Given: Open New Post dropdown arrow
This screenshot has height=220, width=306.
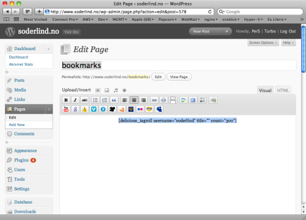Looking at the screenshot, I should (226, 32).
